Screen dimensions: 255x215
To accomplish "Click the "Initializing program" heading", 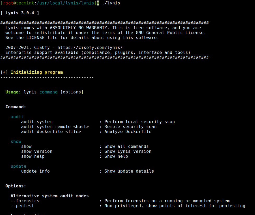I will [x=37, y=72].
